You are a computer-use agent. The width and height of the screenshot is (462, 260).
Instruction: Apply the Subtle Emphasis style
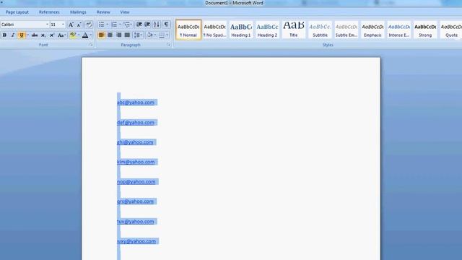[x=346, y=30]
